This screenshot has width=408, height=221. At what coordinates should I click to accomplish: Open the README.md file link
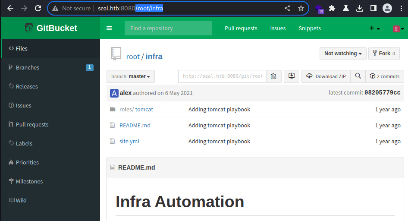(135, 125)
